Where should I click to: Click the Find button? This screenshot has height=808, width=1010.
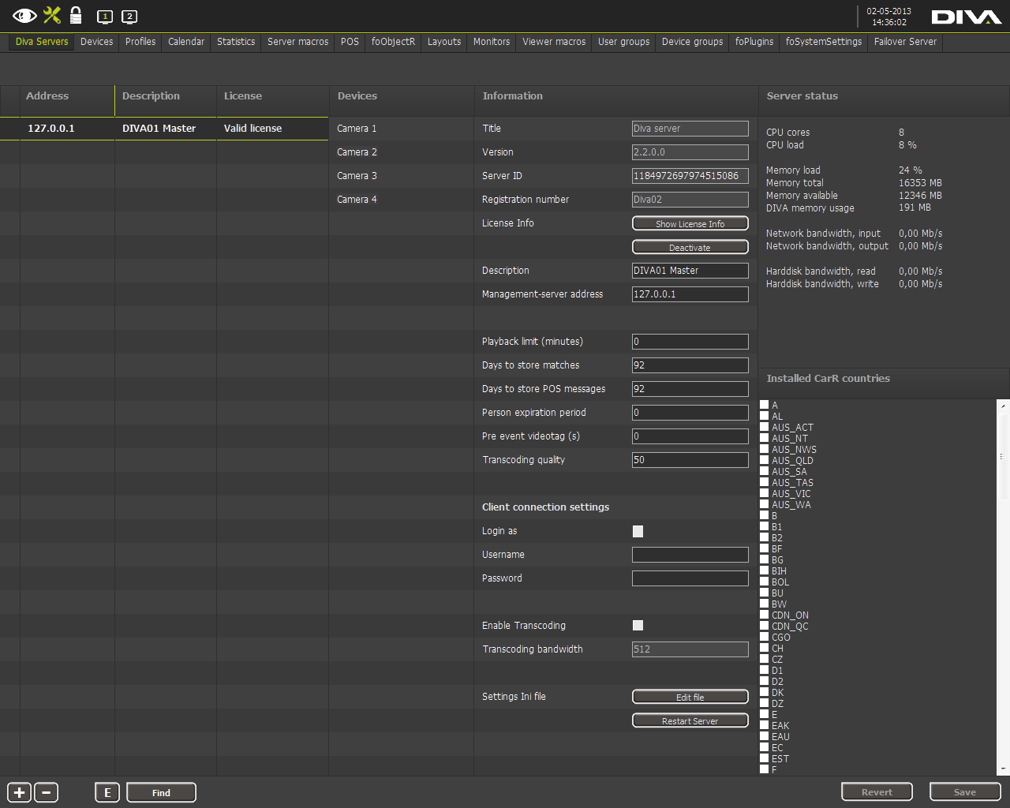pos(161,793)
